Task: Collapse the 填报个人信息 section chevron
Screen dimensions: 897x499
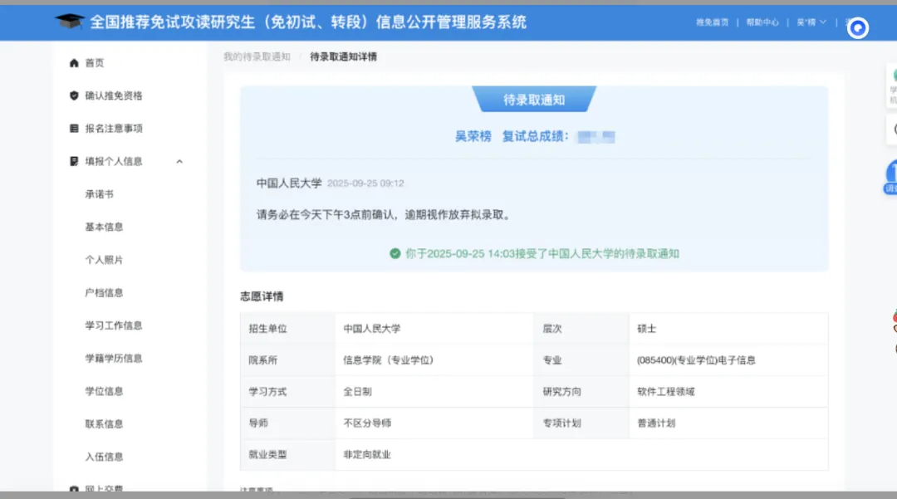Action: point(179,162)
